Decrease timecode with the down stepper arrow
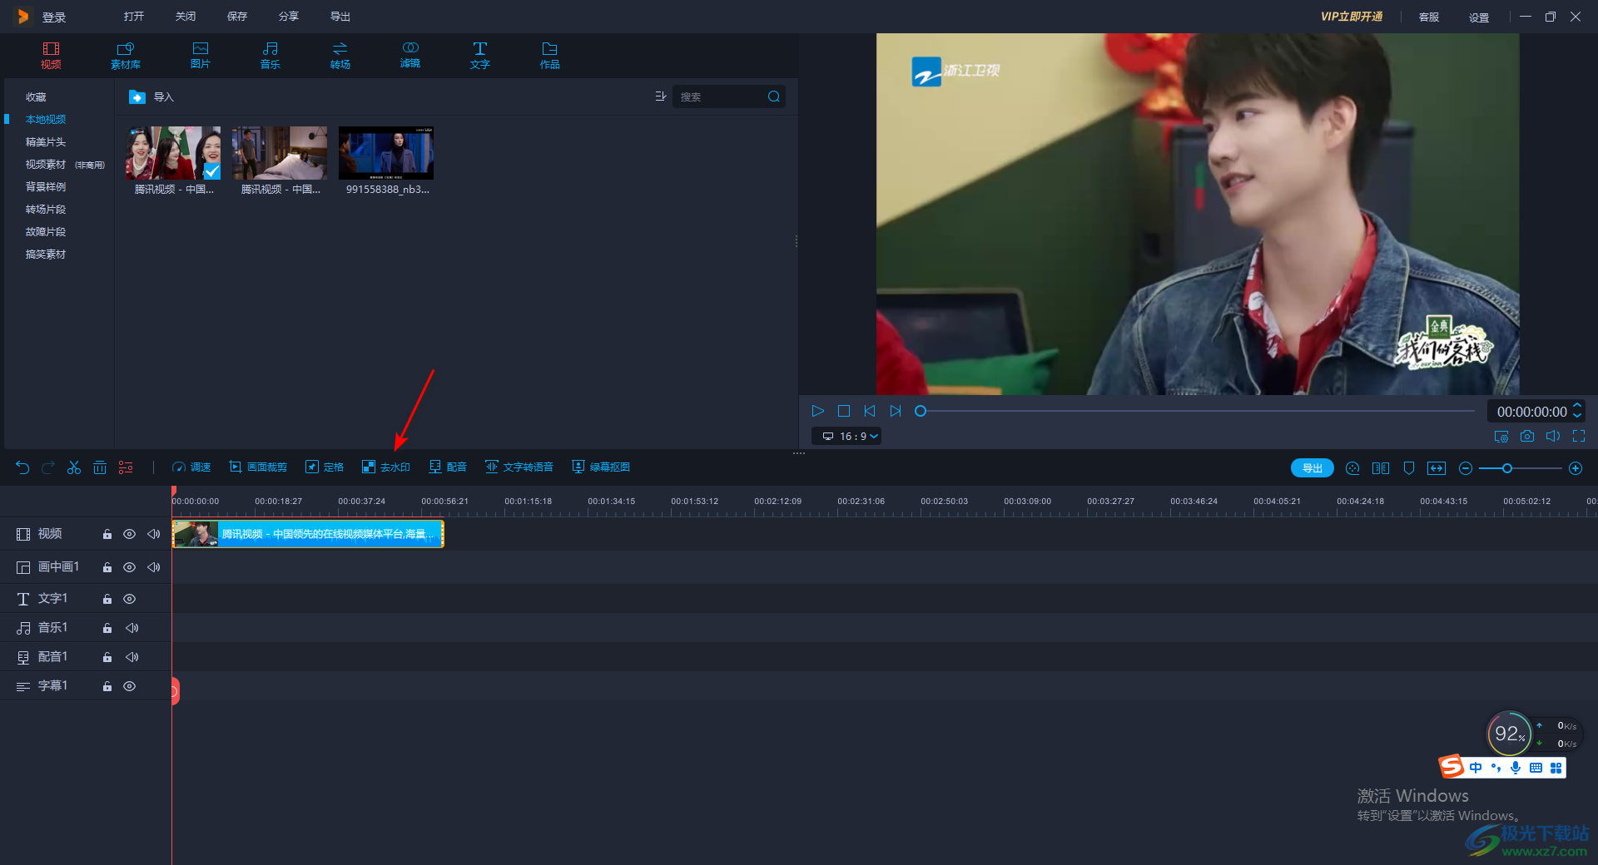This screenshot has width=1598, height=865. (1577, 416)
